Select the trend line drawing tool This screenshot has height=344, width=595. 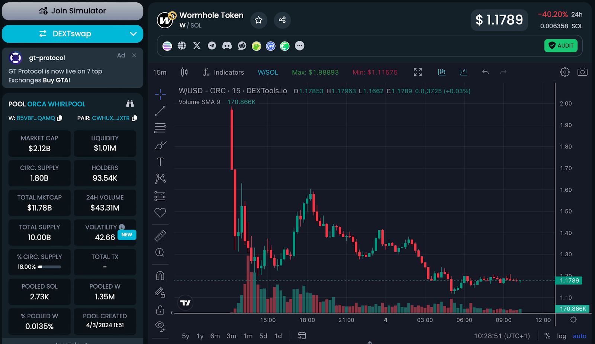click(160, 111)
